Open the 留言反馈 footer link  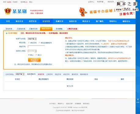(x=69, y=104)
